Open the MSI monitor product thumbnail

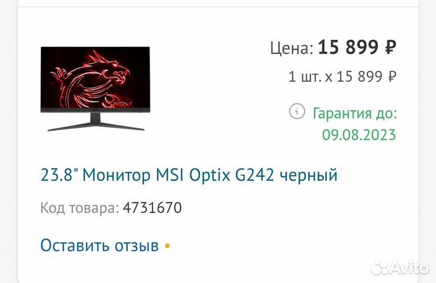tap(96, 89)
